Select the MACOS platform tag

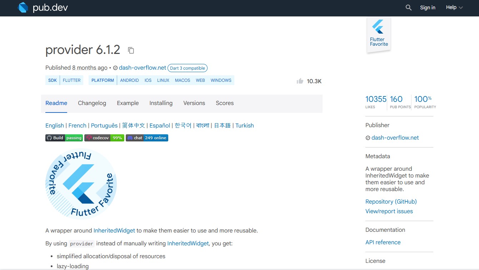coord(183,80)
